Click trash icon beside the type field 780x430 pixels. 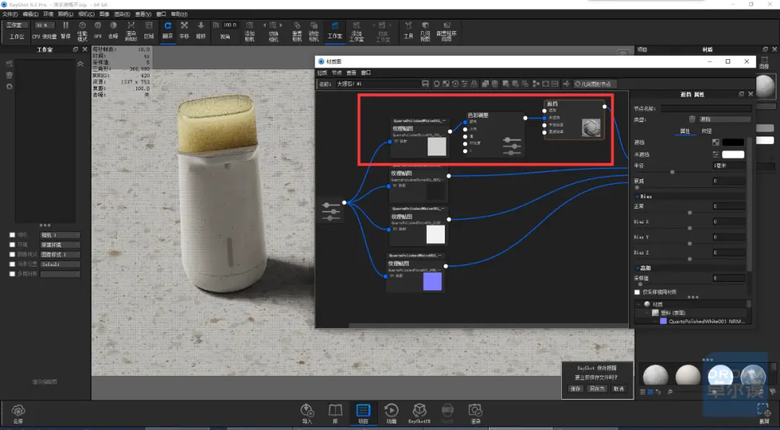click(x=692, y=119)
